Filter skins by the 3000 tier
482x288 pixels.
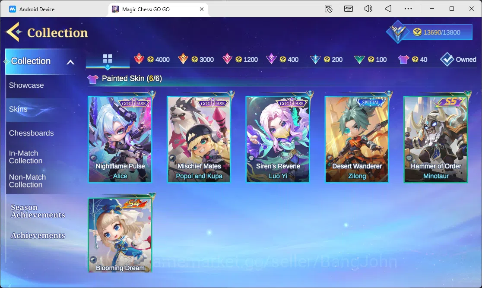coord(196,59)
